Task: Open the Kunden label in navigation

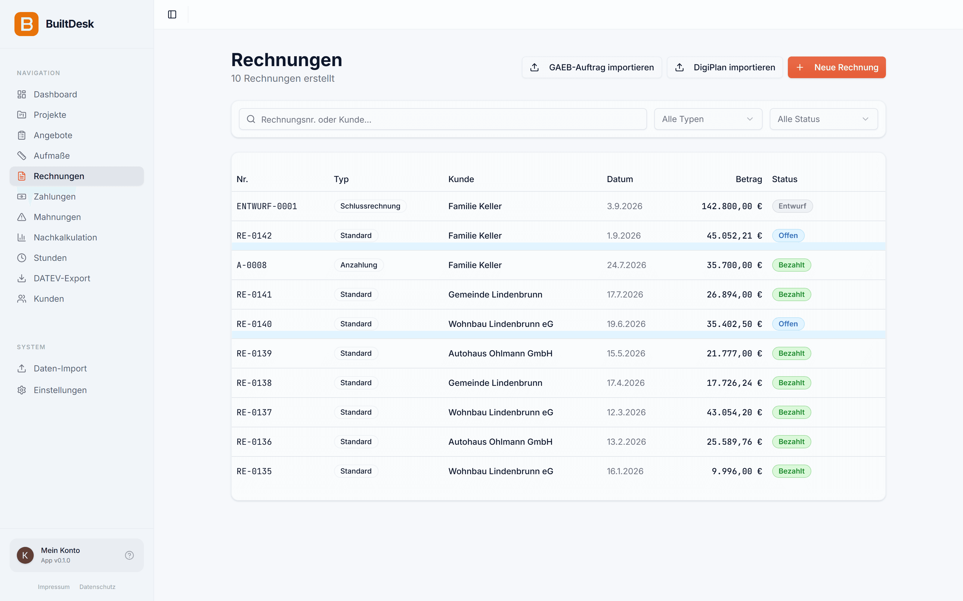Action: (x=48, y=299)
